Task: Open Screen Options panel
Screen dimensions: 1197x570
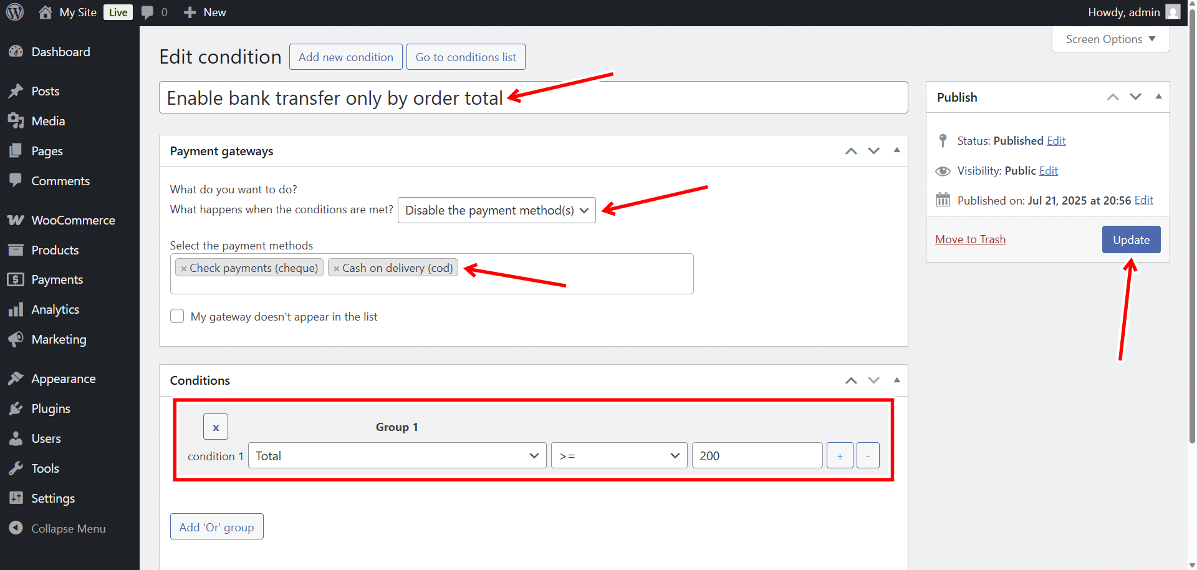Action: [1110, 39]
